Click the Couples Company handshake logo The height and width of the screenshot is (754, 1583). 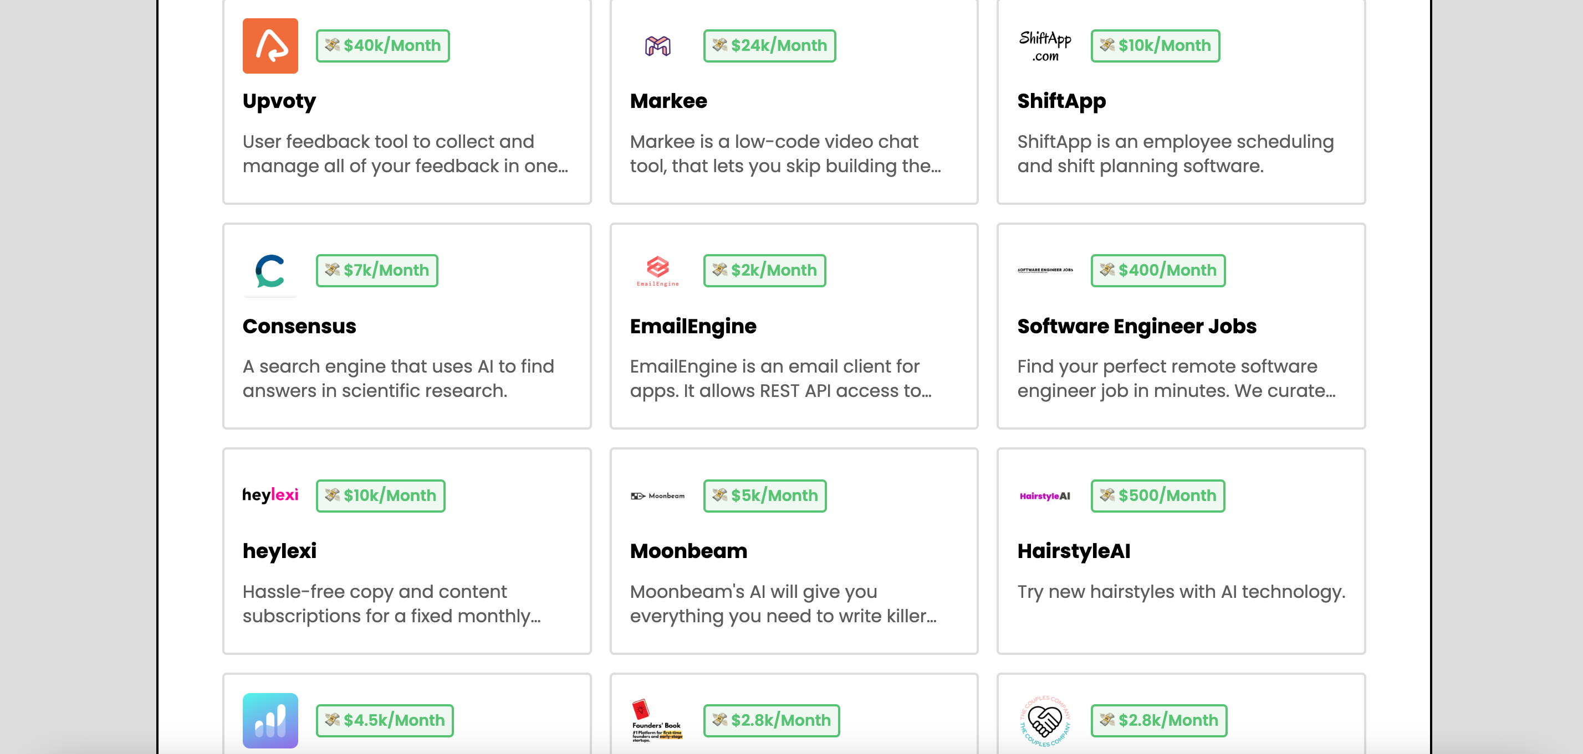pos(1045,720)
